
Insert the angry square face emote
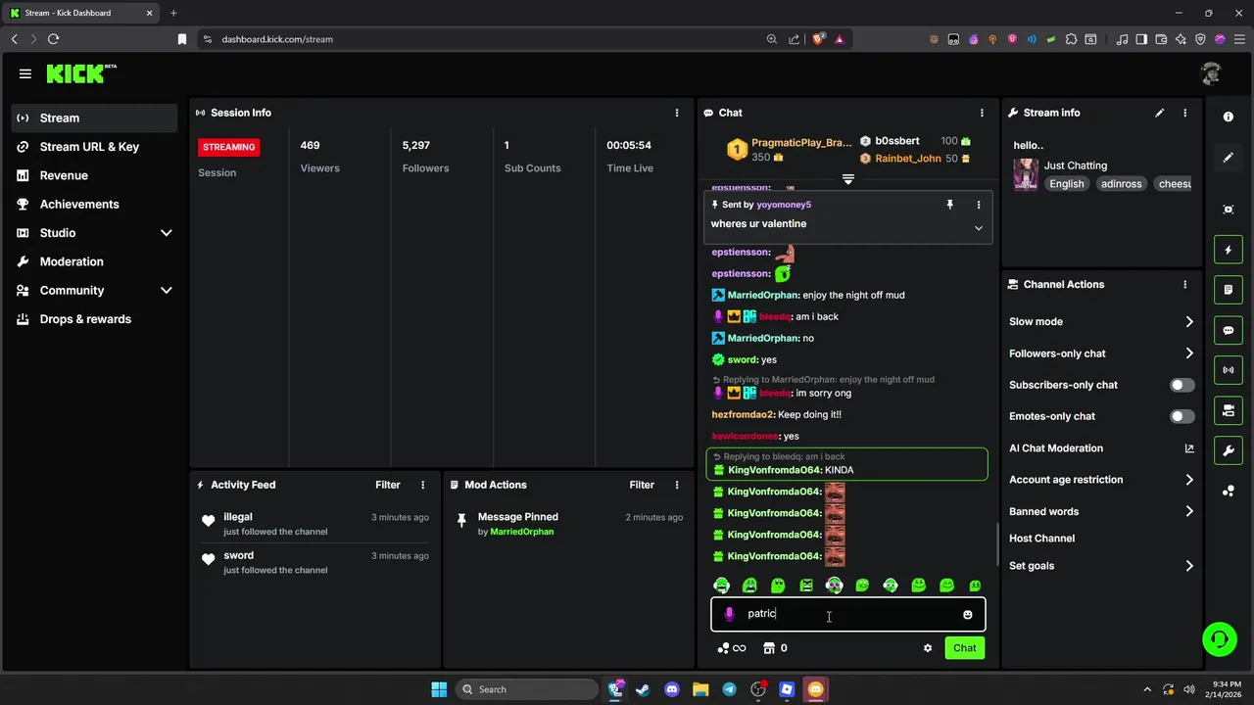coord(806,586)
